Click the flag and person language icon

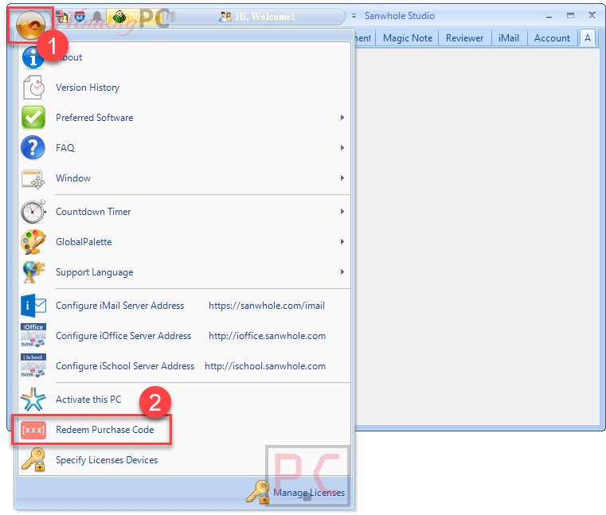(62, 16)
